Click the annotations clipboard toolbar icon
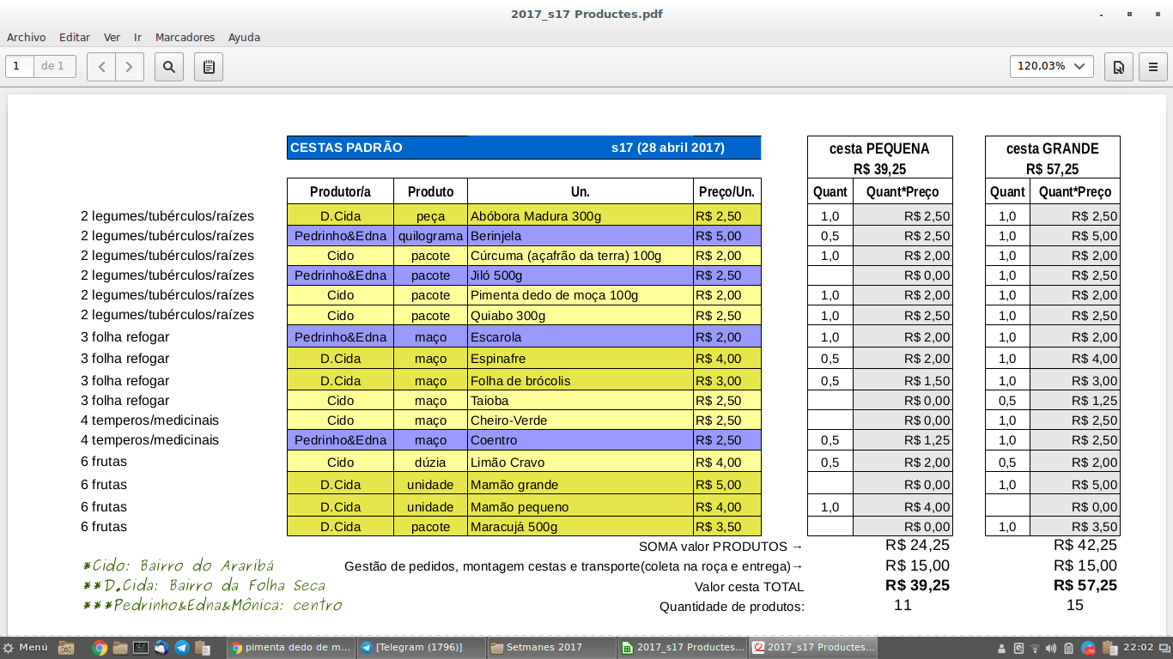The width and height of the screenshot is (1173, 659). (209, 67)
